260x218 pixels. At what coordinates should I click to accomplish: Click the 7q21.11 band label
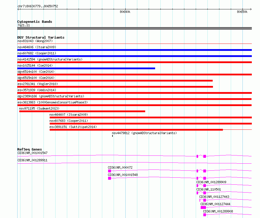24,25
